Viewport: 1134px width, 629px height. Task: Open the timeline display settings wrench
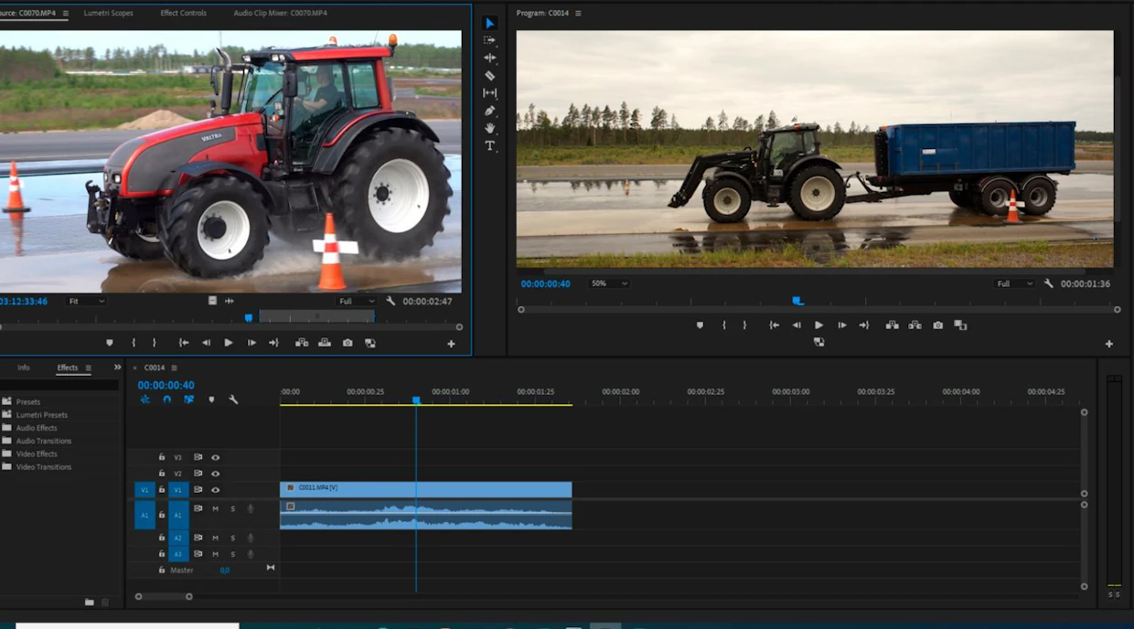pyautogui.click(x=233, y=400)
